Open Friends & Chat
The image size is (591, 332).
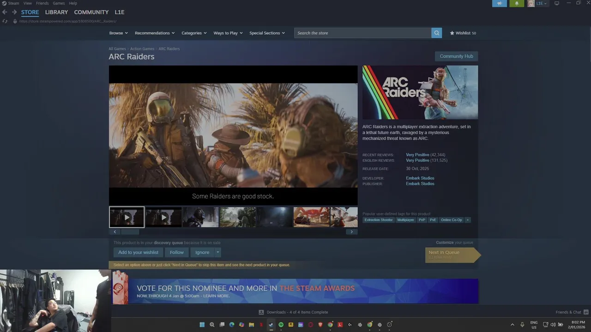(x=572, y=312)
